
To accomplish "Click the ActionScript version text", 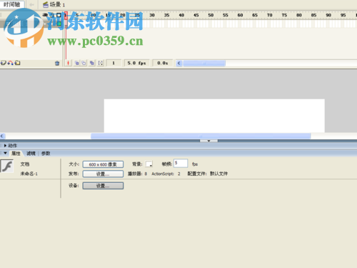I will 166,174.
